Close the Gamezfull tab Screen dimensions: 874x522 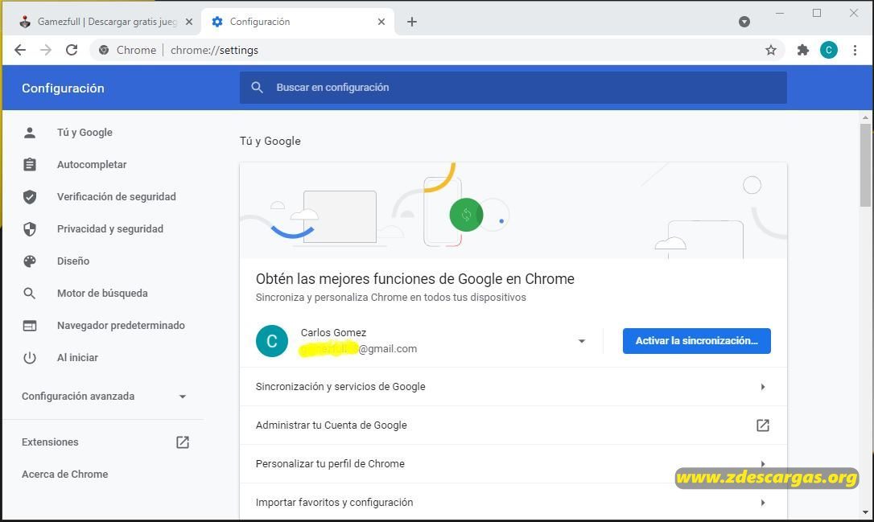(x=189, y=22)
